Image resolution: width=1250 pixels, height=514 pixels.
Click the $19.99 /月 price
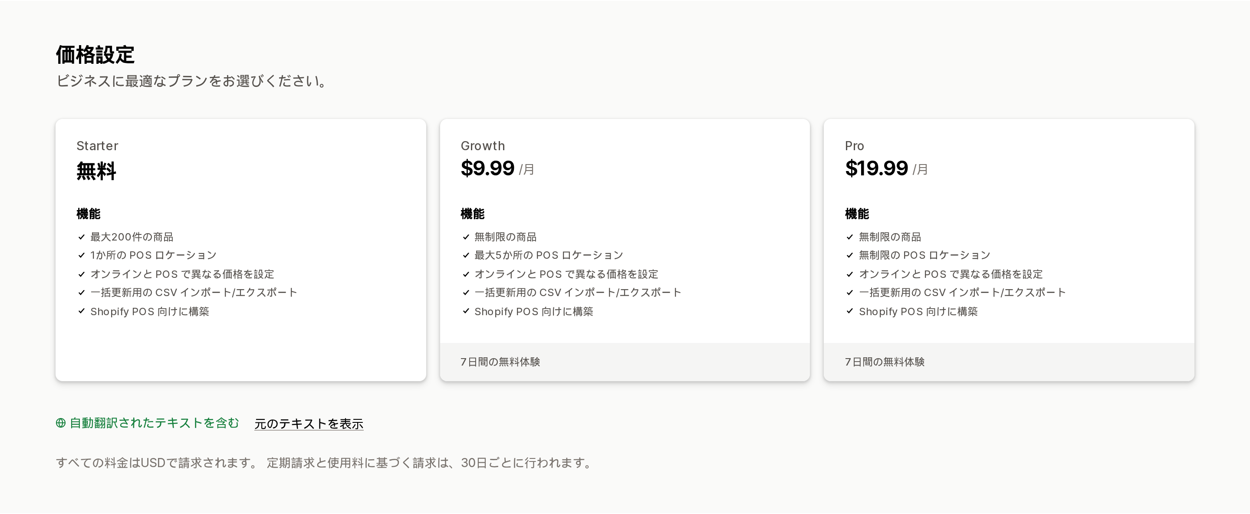(x=886, y=169)
